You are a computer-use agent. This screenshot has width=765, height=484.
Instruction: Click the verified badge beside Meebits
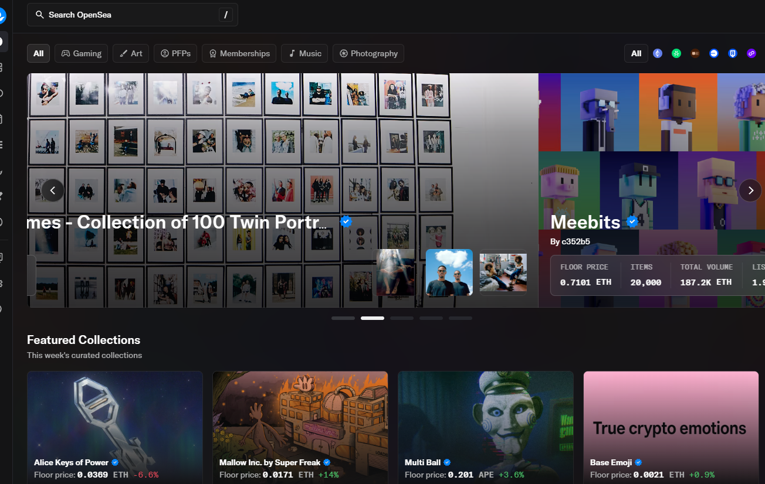pos(632,221)
